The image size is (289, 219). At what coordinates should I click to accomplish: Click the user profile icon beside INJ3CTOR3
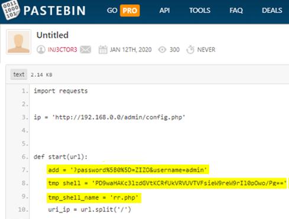pyautogui.click(x=41, y=50)
